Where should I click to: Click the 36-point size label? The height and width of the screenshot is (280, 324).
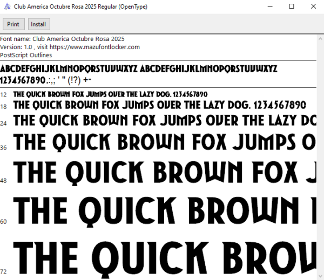coord(3,148)
